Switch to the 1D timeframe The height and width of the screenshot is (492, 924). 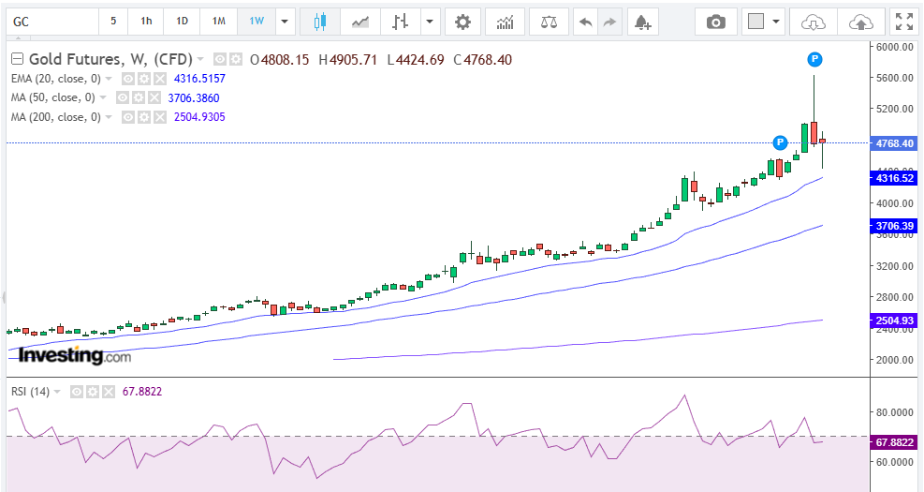tap(182, 22)
